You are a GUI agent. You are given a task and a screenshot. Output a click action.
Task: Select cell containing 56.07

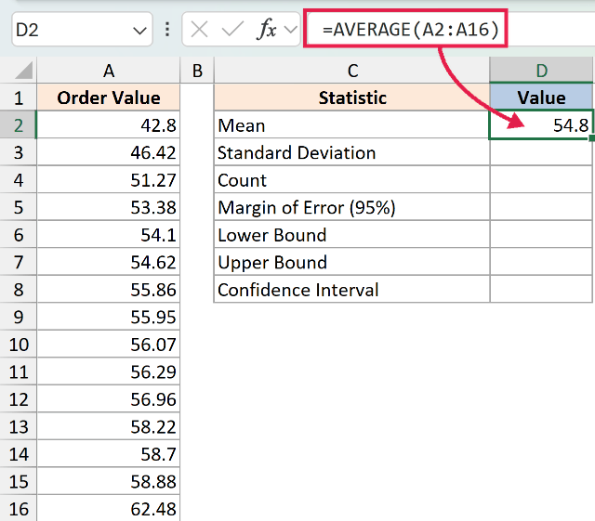[x=108, y=344]
